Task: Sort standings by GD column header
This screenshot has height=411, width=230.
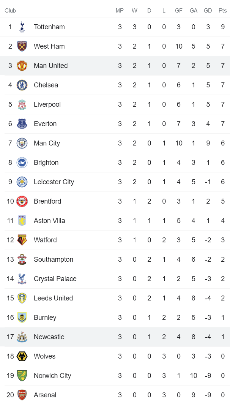Action: click(x=208, y=11)
